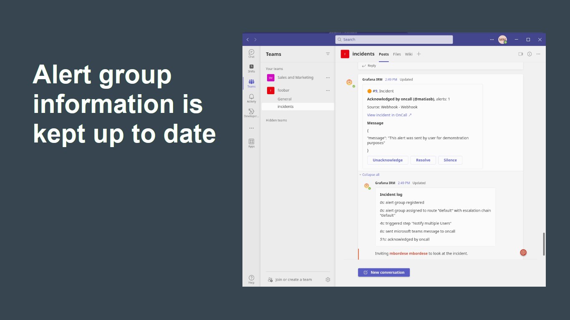Click the Search box in title bar
This screenshot has height=320, width=570.
pos(394,40)
